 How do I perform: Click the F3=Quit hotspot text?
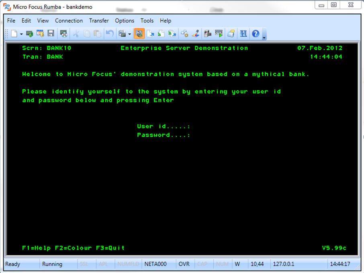pos(110,248)
